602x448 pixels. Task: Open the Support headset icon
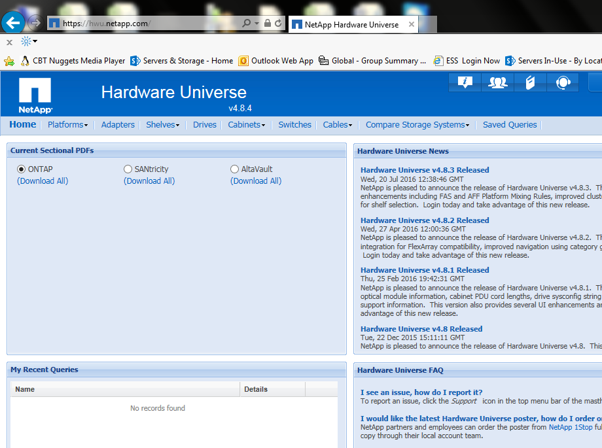coord(563,82)
